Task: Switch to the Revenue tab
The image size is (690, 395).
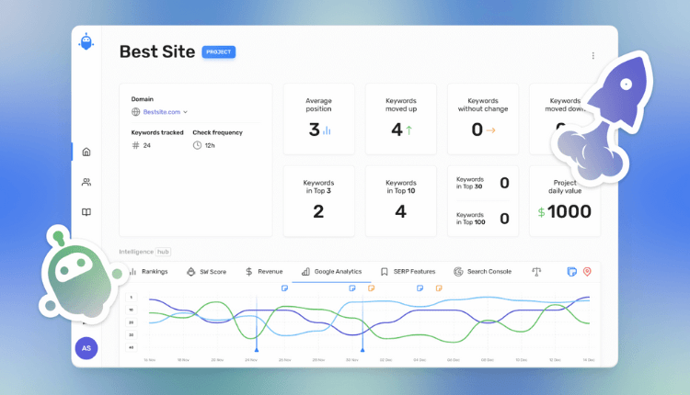Action: point(264,272)
